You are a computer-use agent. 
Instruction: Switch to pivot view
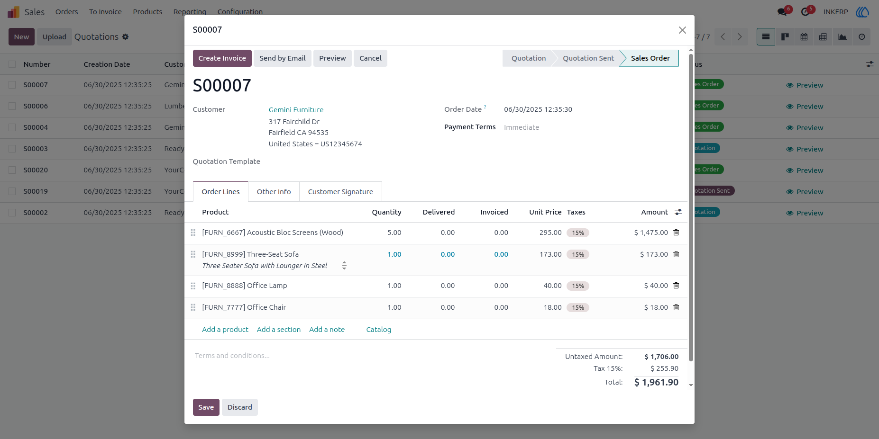823,37
